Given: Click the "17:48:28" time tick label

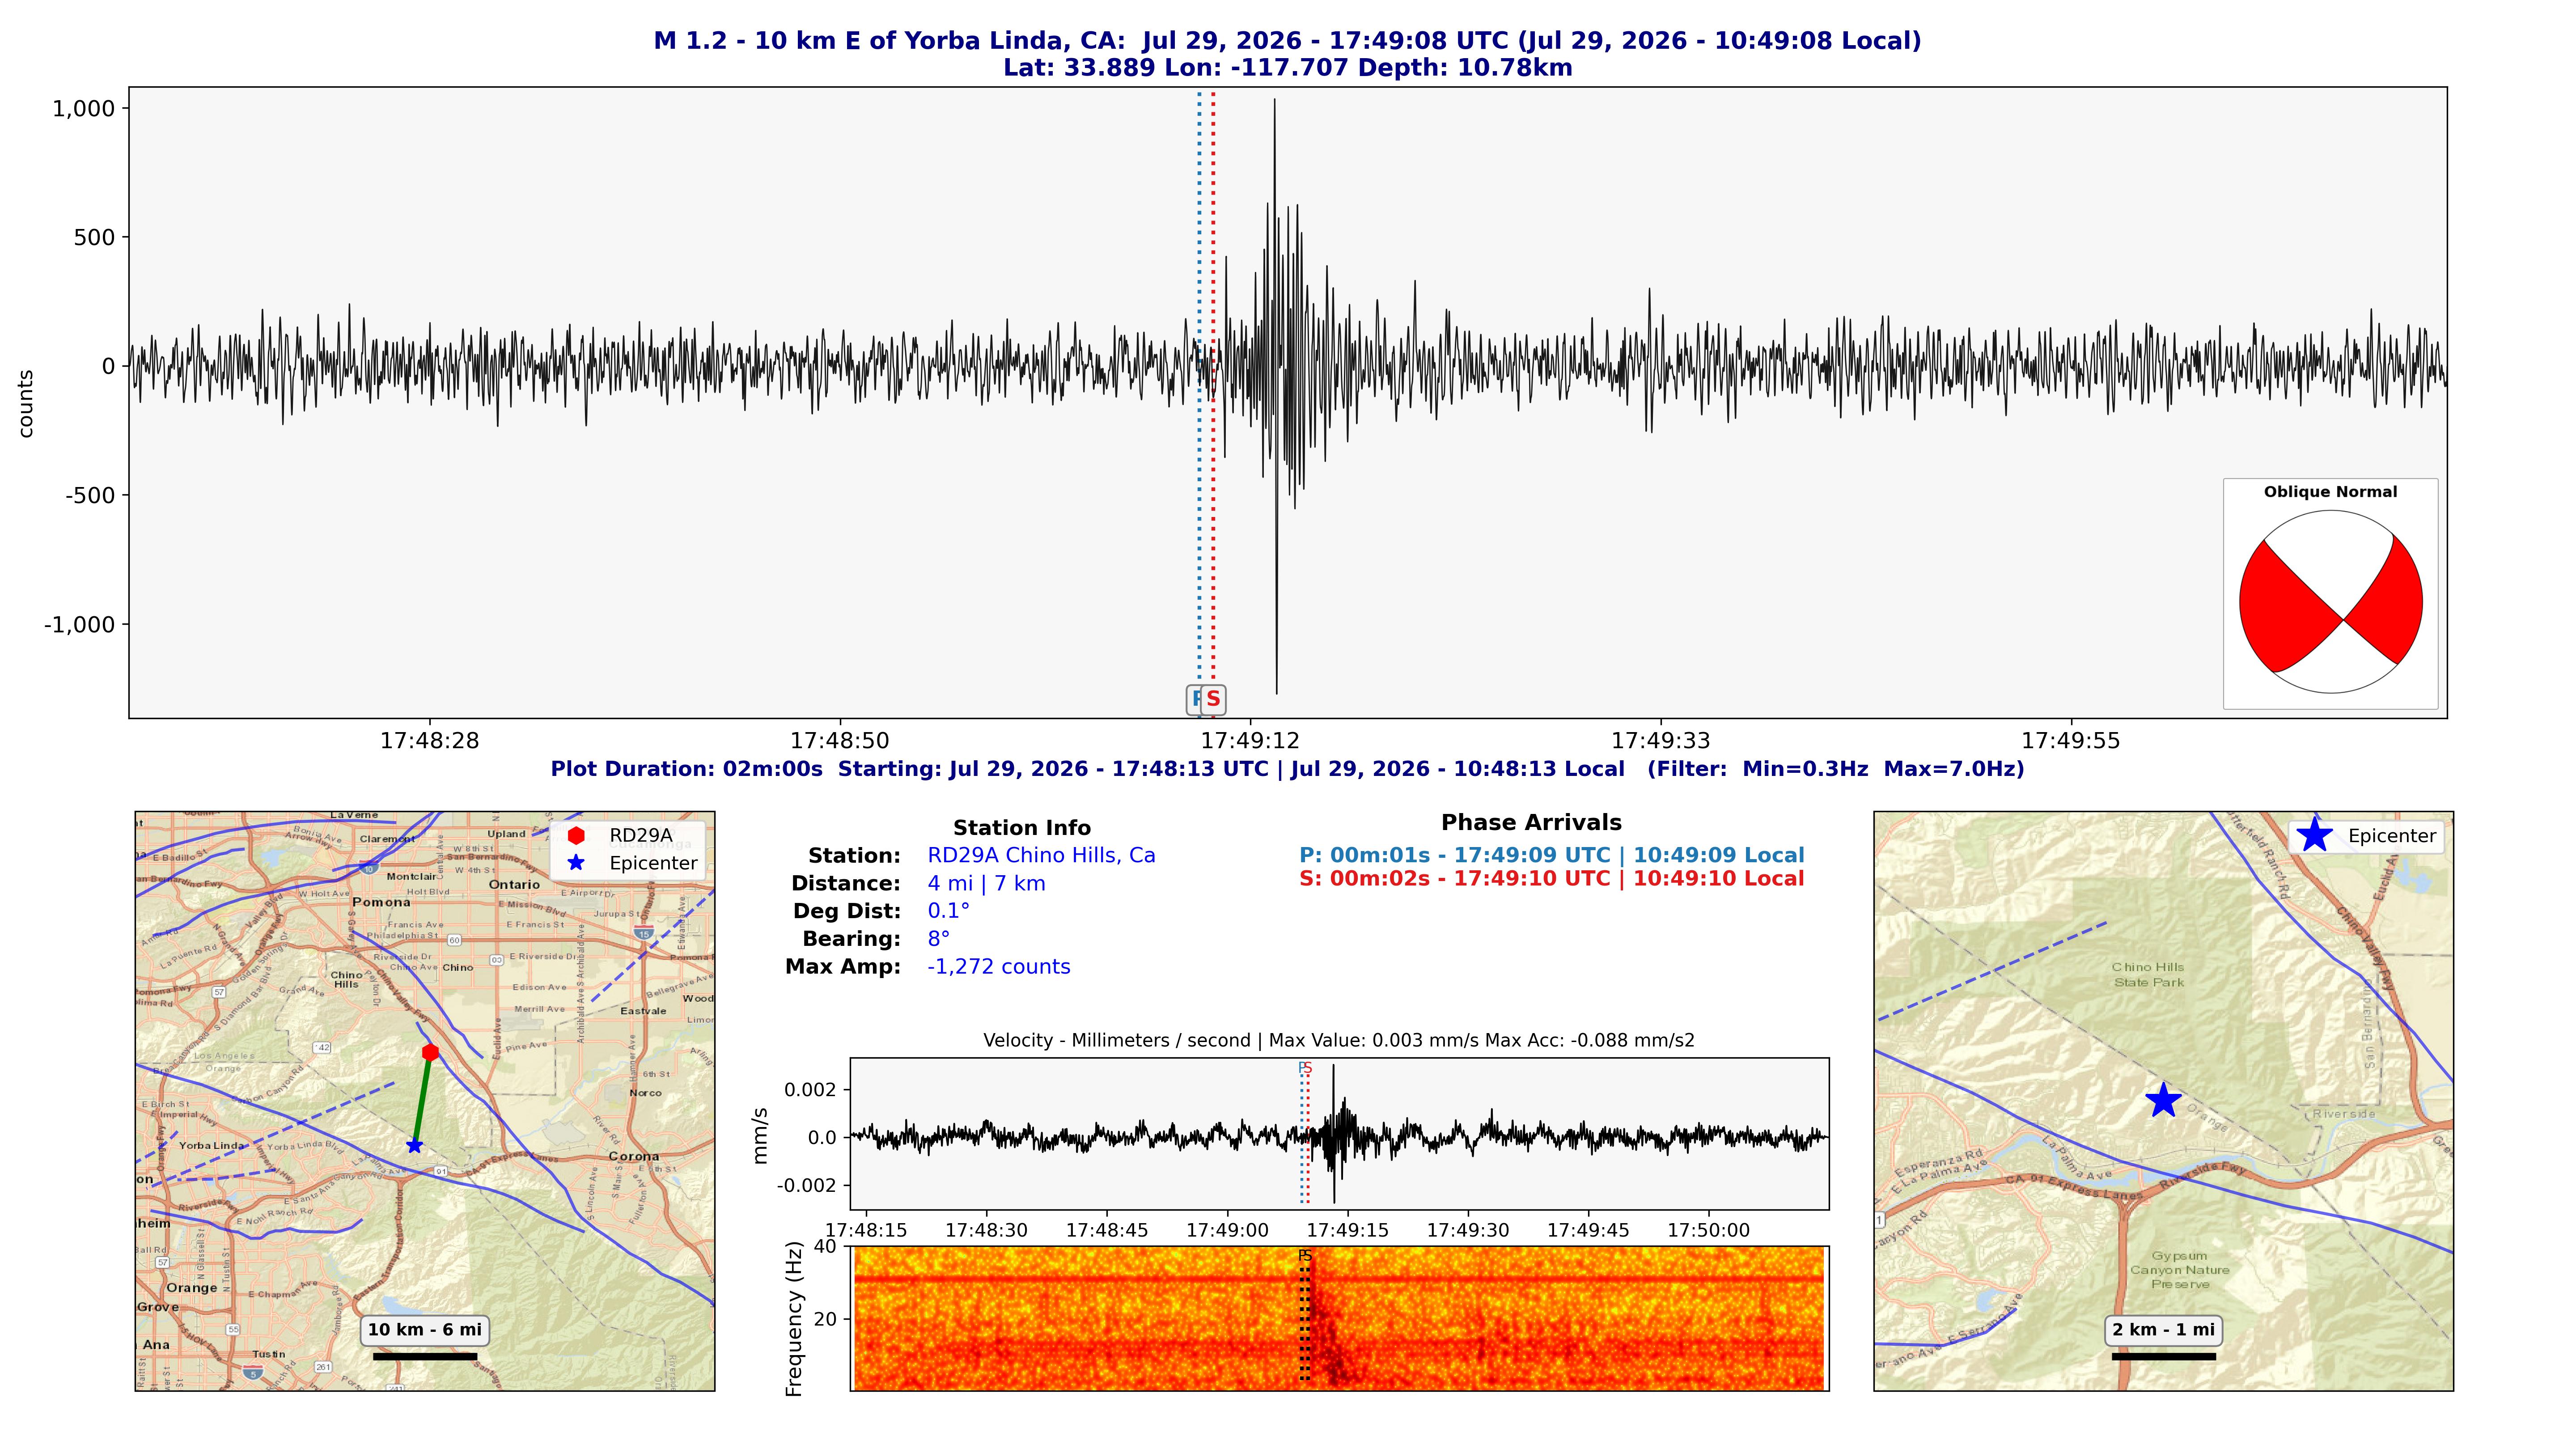Looking at the screenshot, I should click(430, 741).
